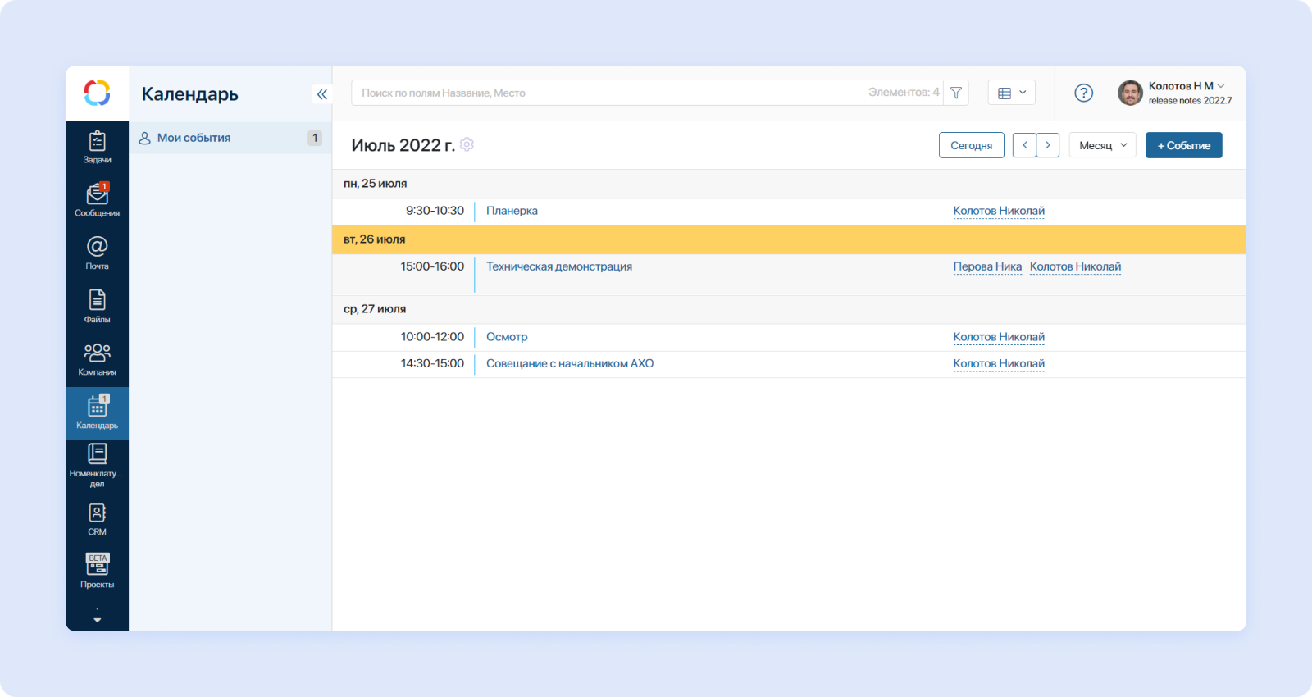Open the filter funnel in search bar
The height and width of the screenshot is (697, 1312).
pos(955,93)
